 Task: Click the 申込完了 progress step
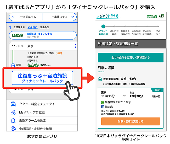158,31
